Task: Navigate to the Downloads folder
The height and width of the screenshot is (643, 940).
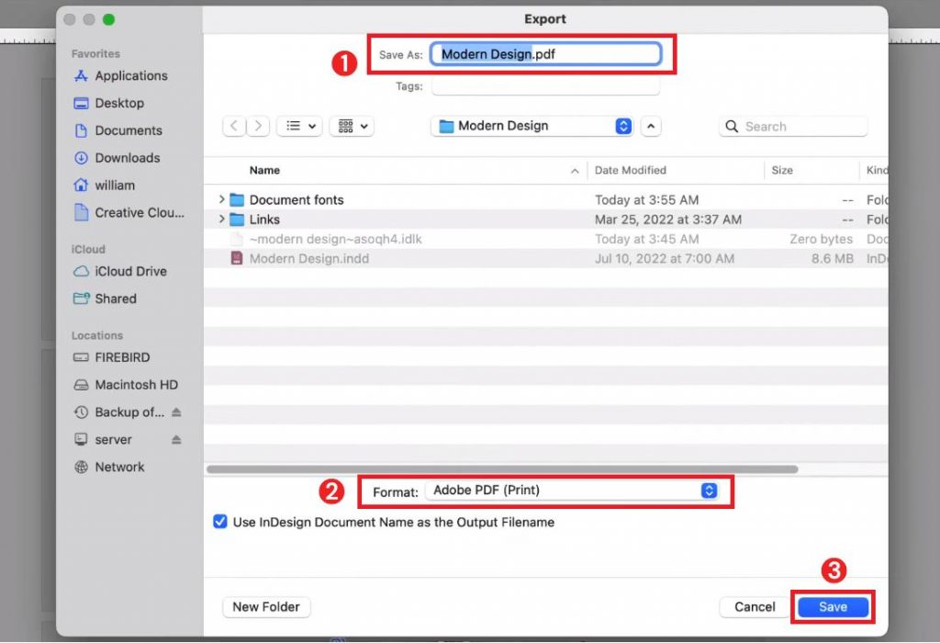Action: tap(129, 158)
